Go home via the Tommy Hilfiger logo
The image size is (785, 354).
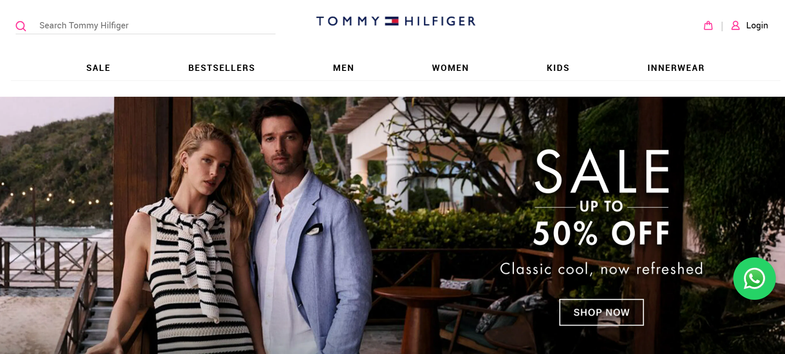tap(396, 21)
